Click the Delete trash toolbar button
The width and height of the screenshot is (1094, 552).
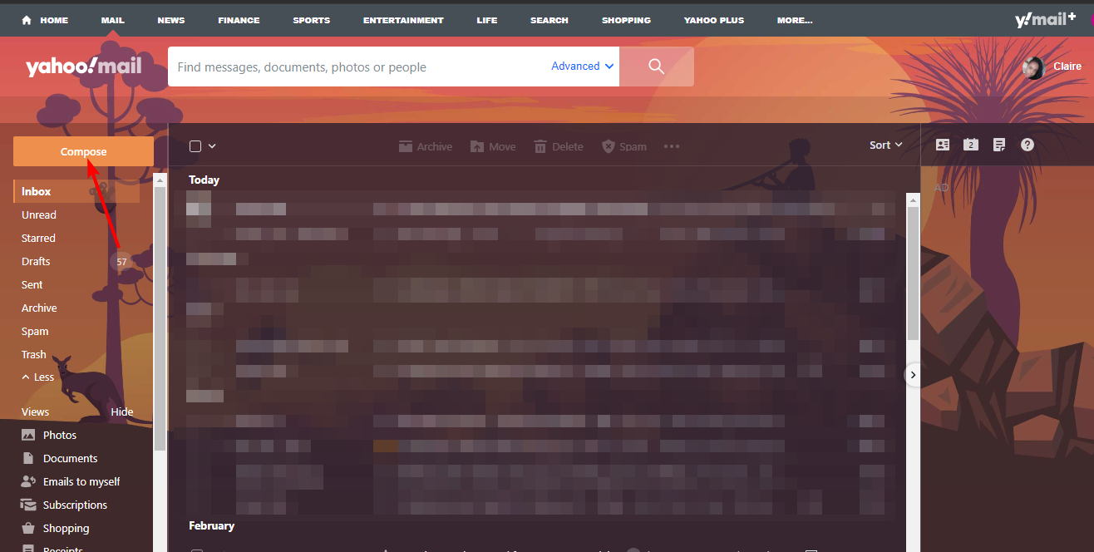coord(559,146)
